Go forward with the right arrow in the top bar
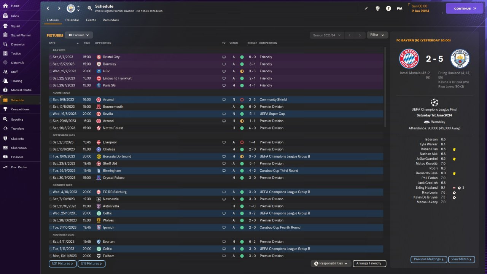Screen dimensions: 487x274 coord(59,8)
